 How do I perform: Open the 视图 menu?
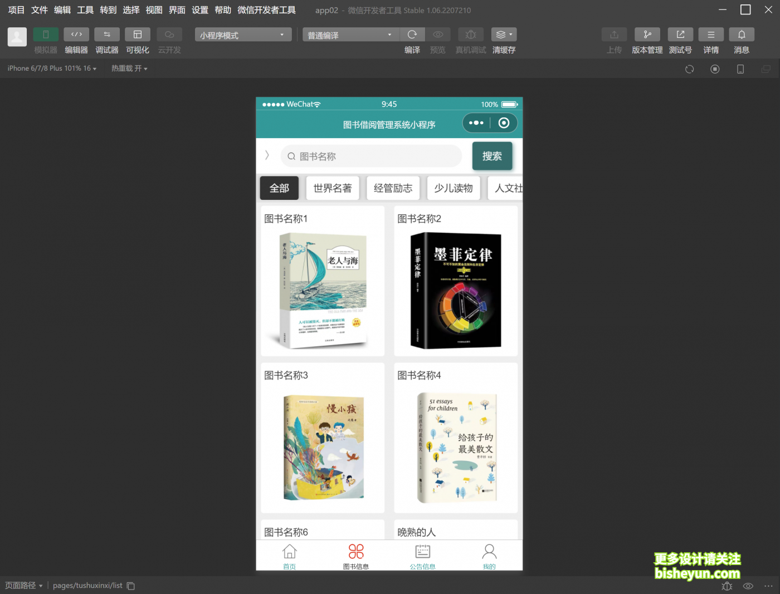coord(154,10)
